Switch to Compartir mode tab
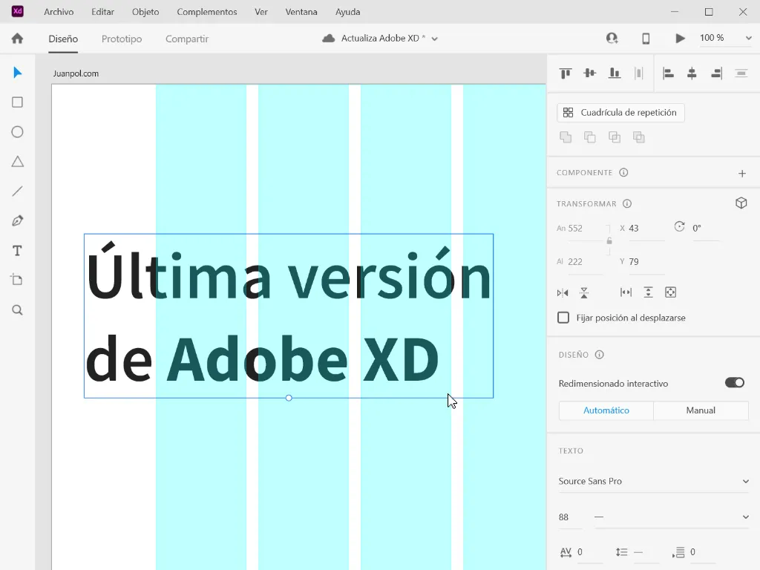The image size is (760, 570). click(187, 39)
